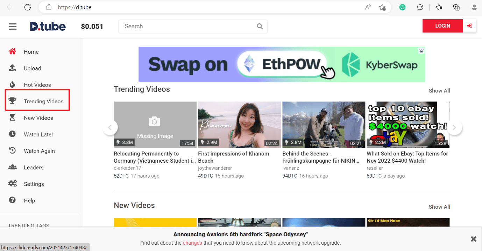Click the Help question mark icon
Image resolution: width=482 pixels, height=251 pixels.
(x=13, y=200)
